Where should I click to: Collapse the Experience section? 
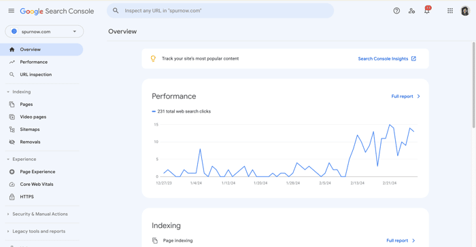[x=22, y=159]
